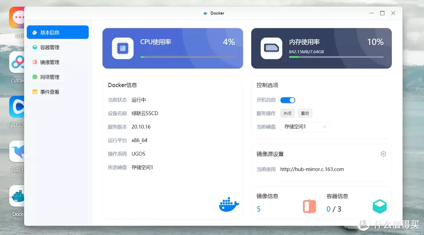Open the 网络管理 sidebar tab
The width and height of the screenshot is (424, 235).
pyautogui.click(x=58, y=77)
